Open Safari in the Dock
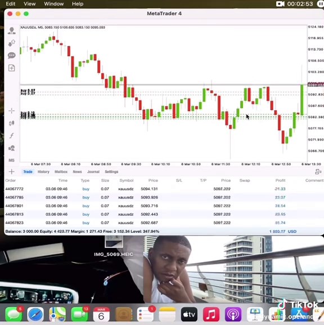 [35, 314]
